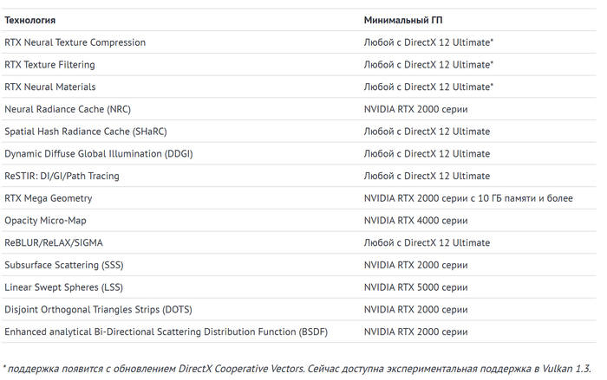Click the "10 ГБ памяти и более" requirement cell
607x380 pixels.
click(x=468, y=198)
